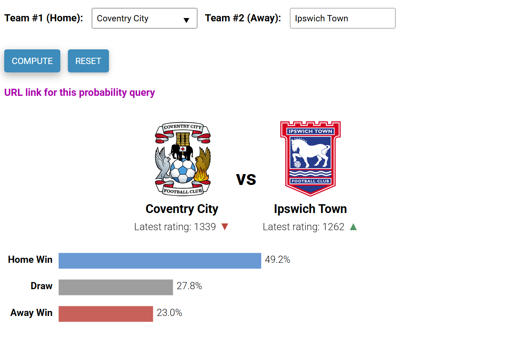Click the Ipswich latest rating 1262 text
Image resolution: width=507 pixels, height=349 pixels.
(x=303, y=227)
